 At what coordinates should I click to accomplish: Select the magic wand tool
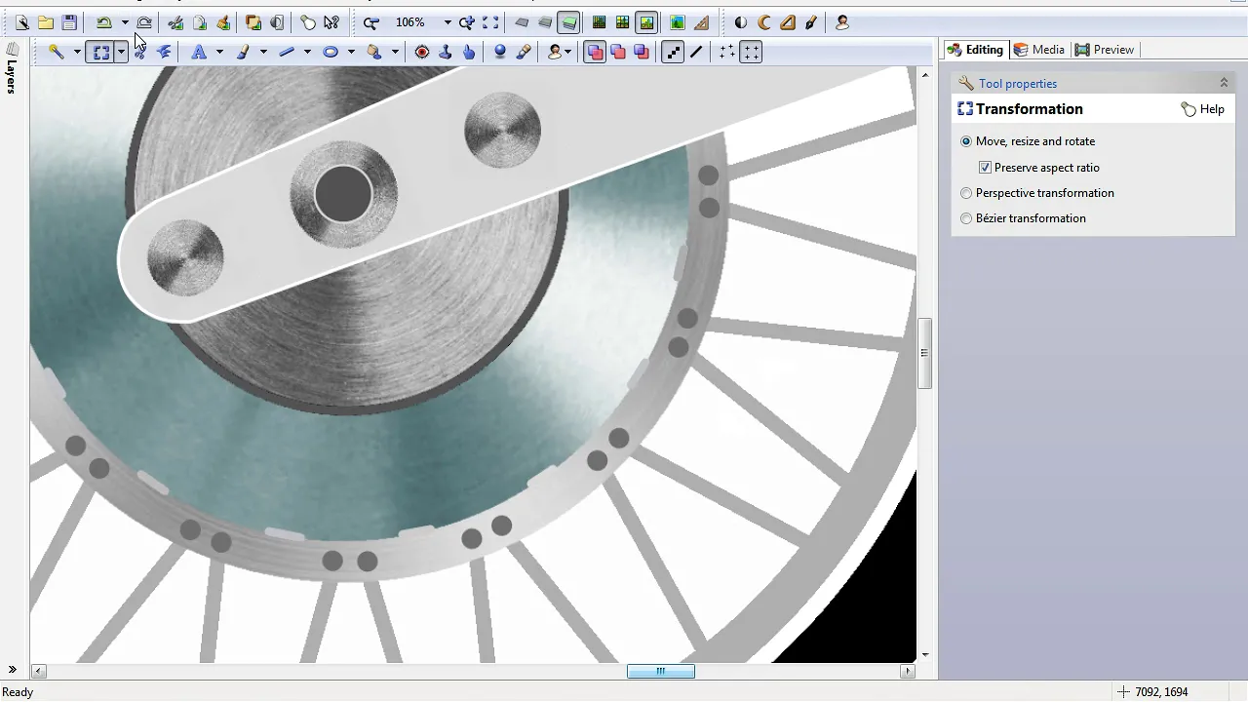point(57,52)
